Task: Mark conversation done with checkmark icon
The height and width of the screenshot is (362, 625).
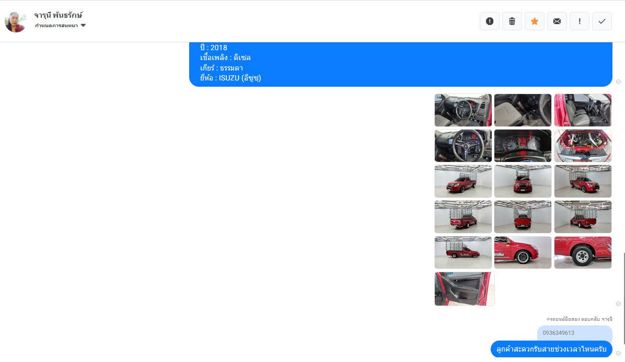Action: coord(602,21)
